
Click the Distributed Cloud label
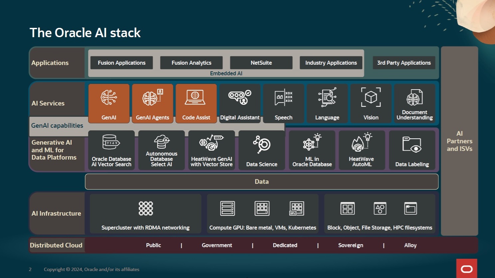click(x=56, y=245)
